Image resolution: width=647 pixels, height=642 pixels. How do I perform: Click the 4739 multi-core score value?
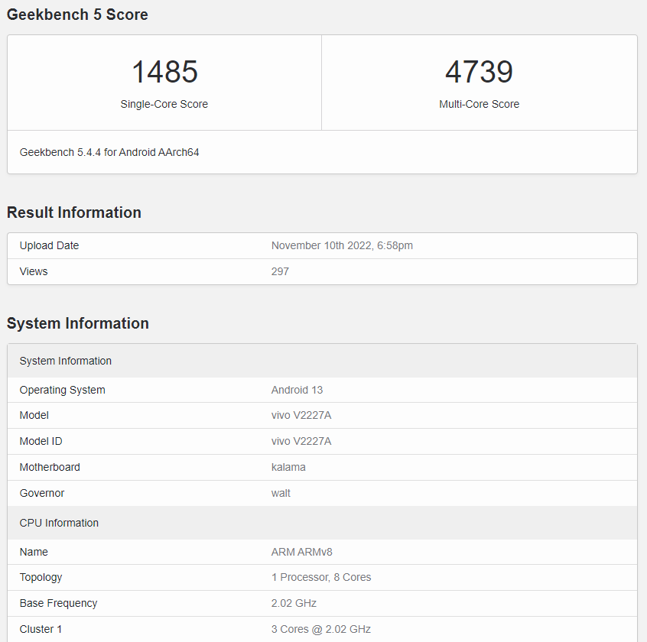pos(479,73)
